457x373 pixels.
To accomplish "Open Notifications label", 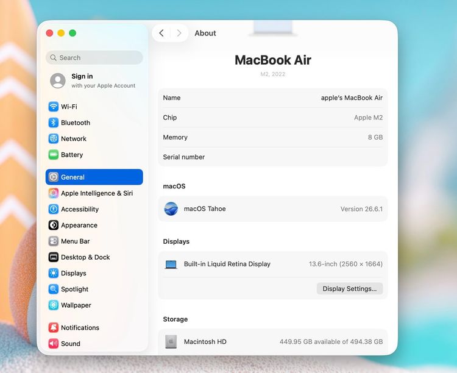I will (80, 328).
